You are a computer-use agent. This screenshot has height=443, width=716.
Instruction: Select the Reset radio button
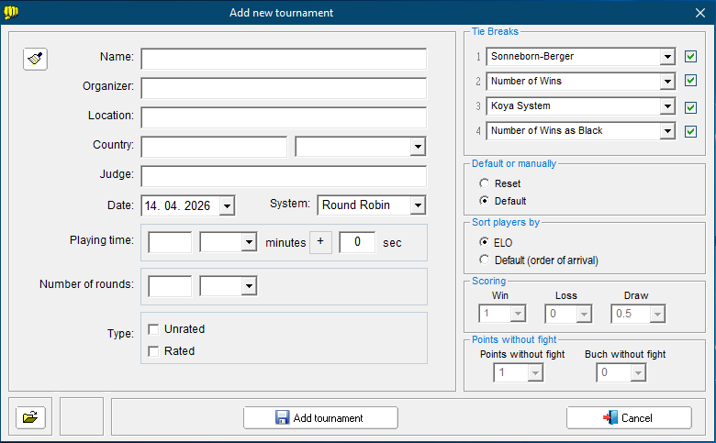[x=484, y=184]
